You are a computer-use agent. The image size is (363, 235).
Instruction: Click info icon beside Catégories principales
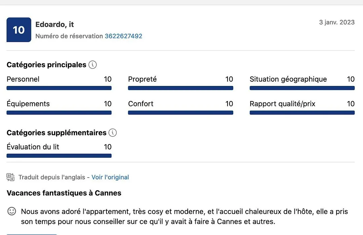[93, 65]
